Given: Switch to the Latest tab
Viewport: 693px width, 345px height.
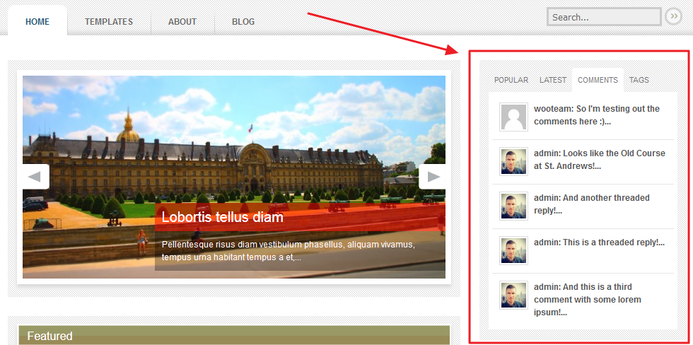Looking at the screenshot, I should [x=553, y=80].
